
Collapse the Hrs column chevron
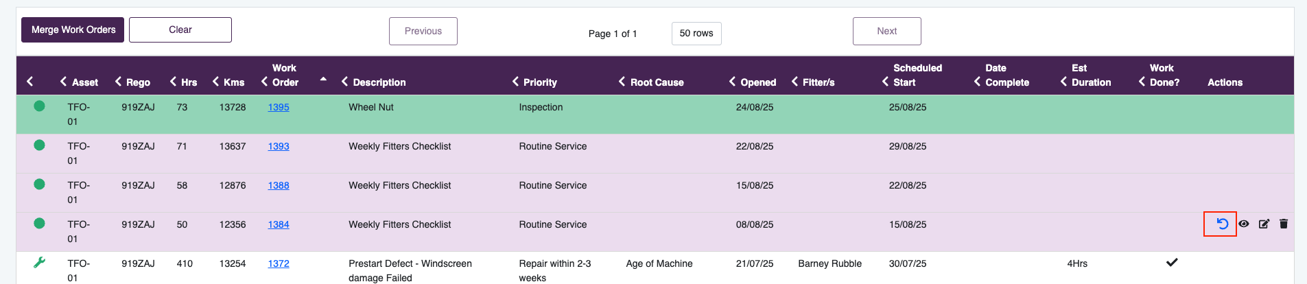173,82
